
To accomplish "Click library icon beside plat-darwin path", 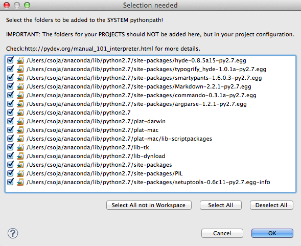I will click(20, 121).
